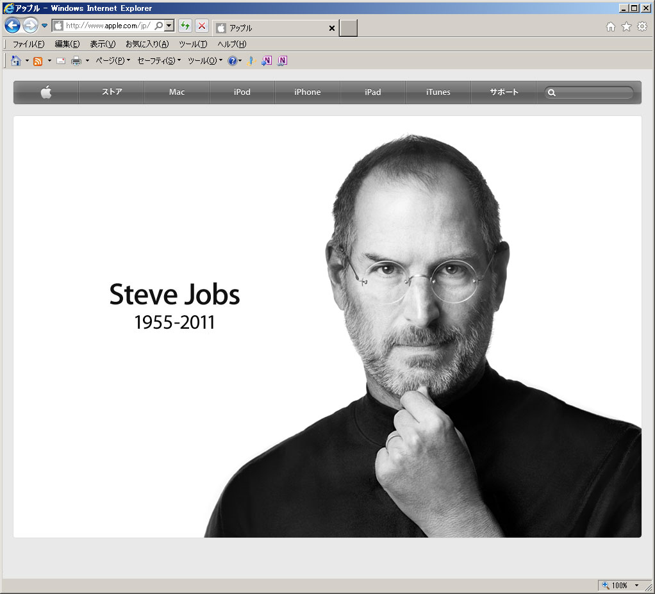Image resolution: width=655 pixels, height=594 pixels.
Task: Open the お気に入り(A) menu
Action: point(147,44)
